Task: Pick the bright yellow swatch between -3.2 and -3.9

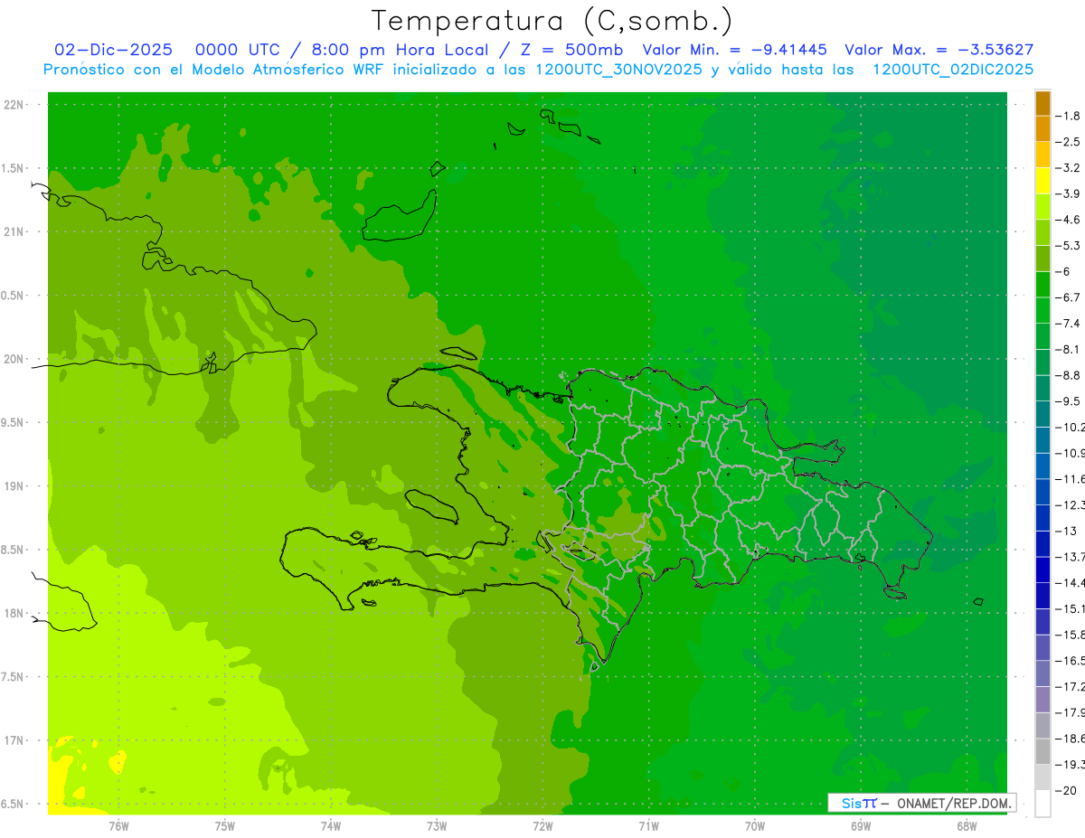Action: tap(1043, 181)
